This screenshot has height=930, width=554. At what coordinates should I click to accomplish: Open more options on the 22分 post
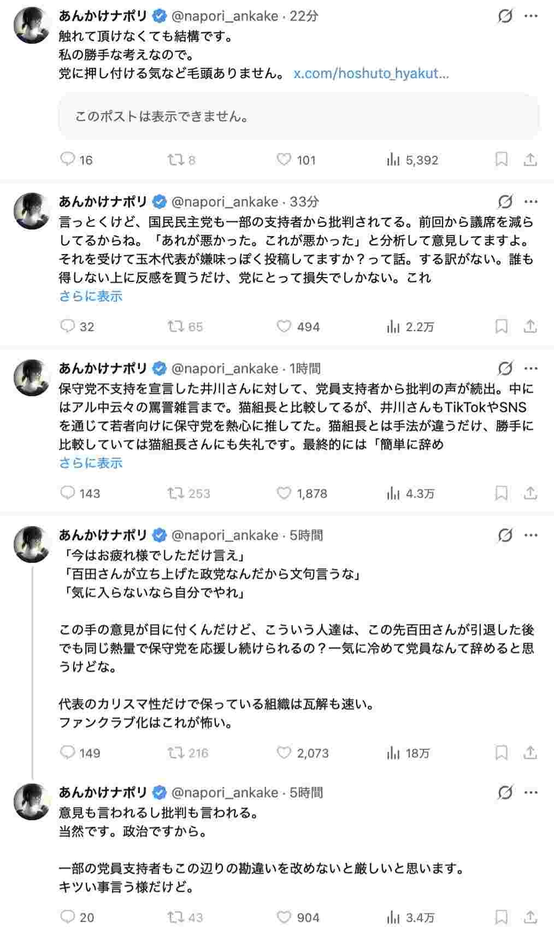(531, 16)
